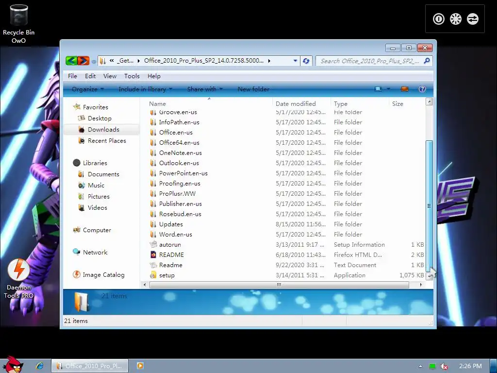Click the muted volume tray icon
This screenshot has height=373, width=497.
coord(444,366)
